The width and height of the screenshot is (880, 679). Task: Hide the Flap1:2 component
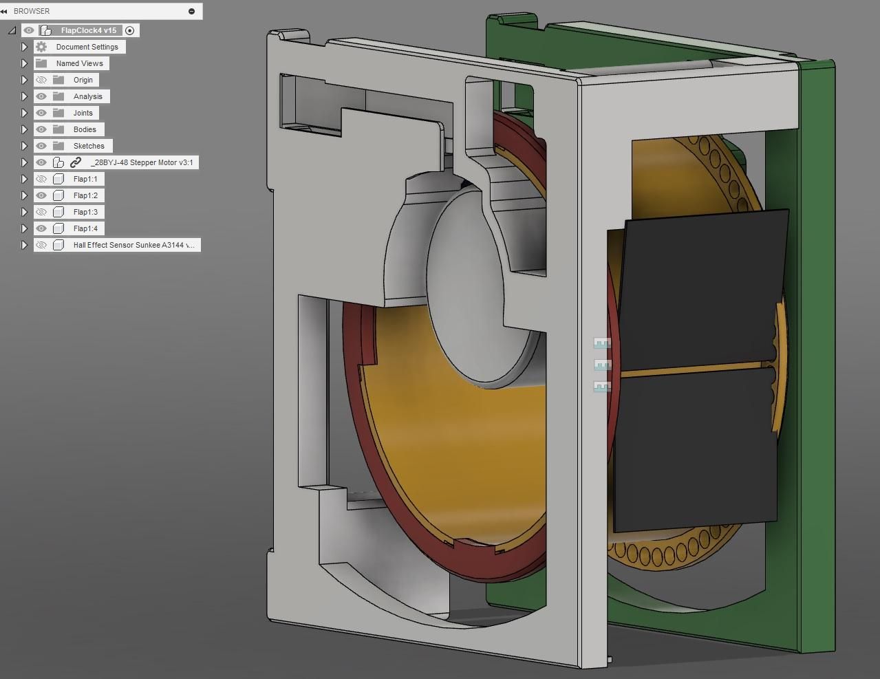(41, 195)
